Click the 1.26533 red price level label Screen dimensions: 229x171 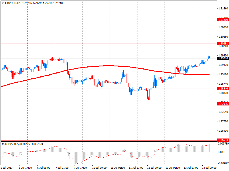(x=223, y=140)
